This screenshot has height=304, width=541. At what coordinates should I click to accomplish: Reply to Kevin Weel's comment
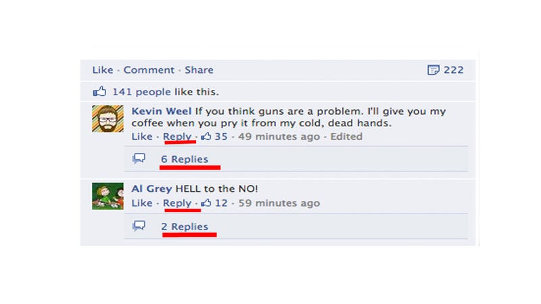pos(177,136)
